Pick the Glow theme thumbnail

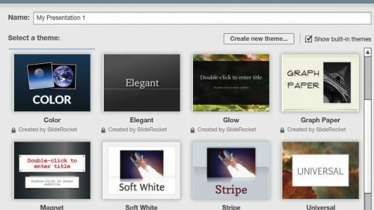[x=231, y=83]
